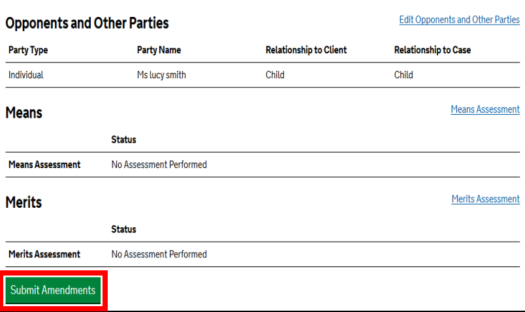Viewport: 525px width, 312px height.
Task: Click the Party Type column header
Action: (28, 50)
